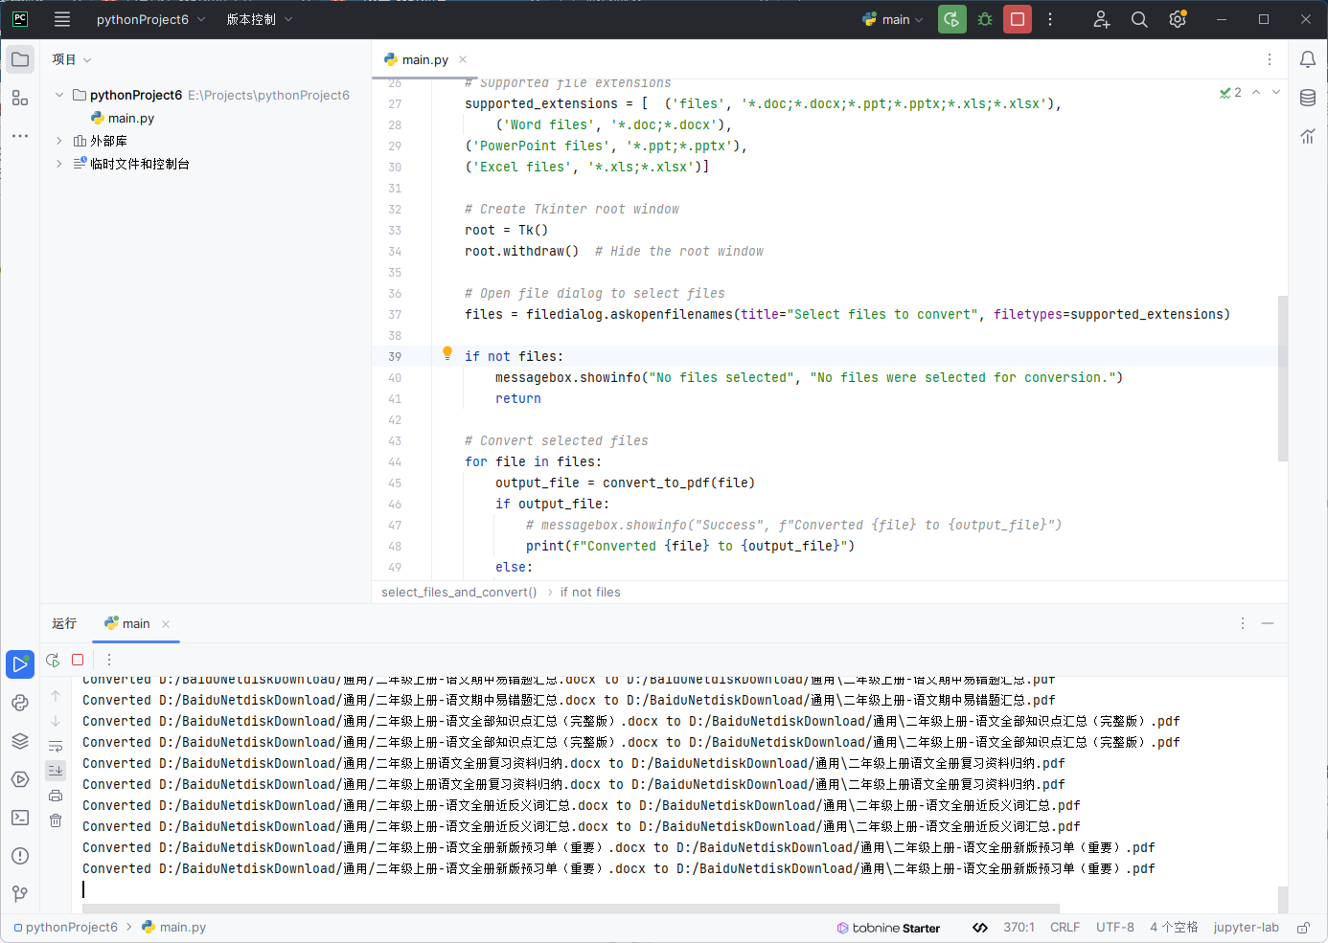Viewport: 1328px width, 943px height.
Task: Open the Run tool window icon
Action: click(20, 664)
